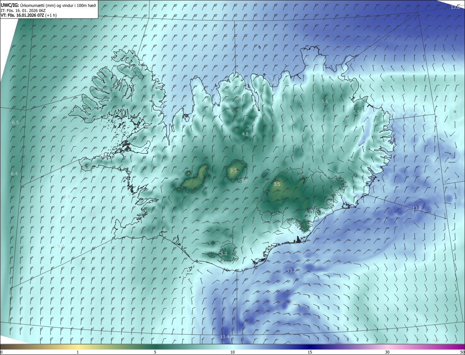Click the colorbar tick label 5

[x=155, y=352]
